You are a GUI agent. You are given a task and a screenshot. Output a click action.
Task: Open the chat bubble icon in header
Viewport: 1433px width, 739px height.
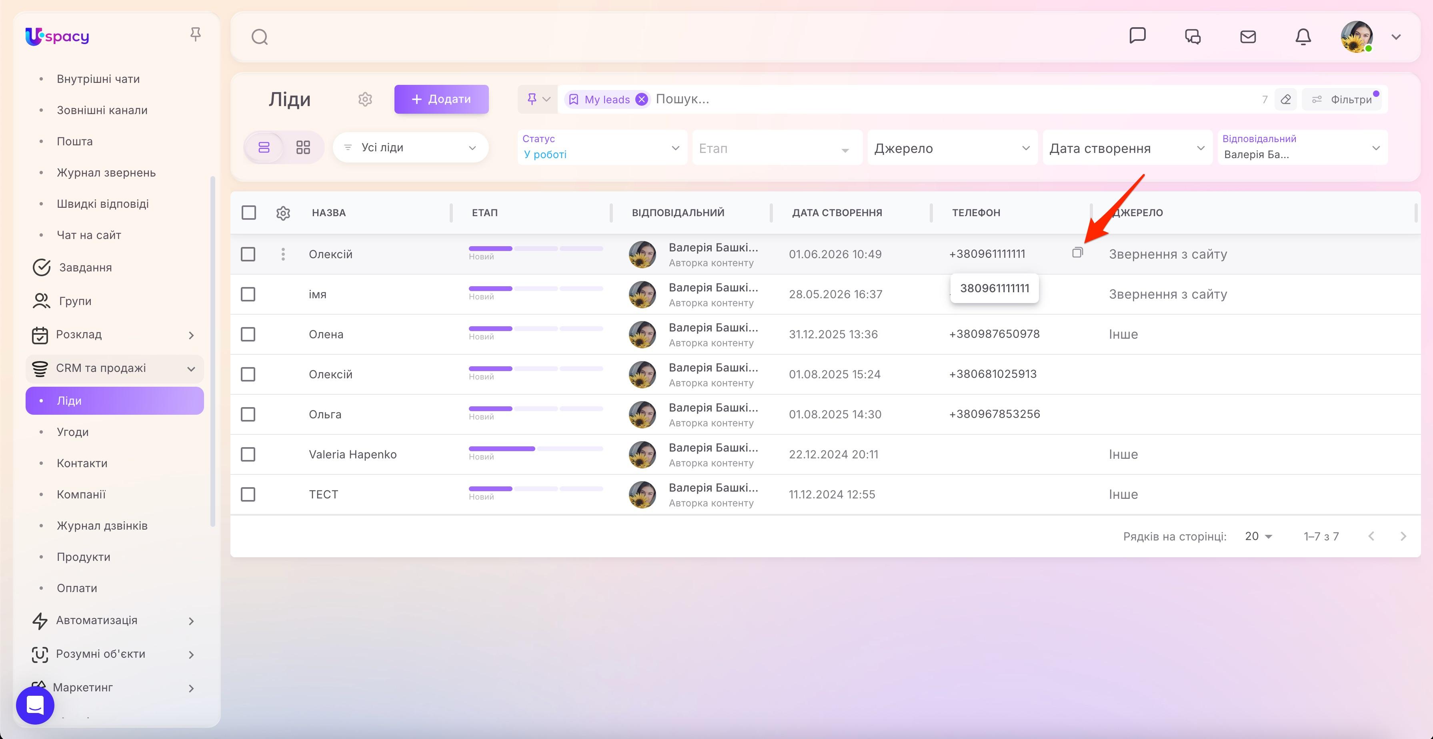click(x=1138, y=36)
